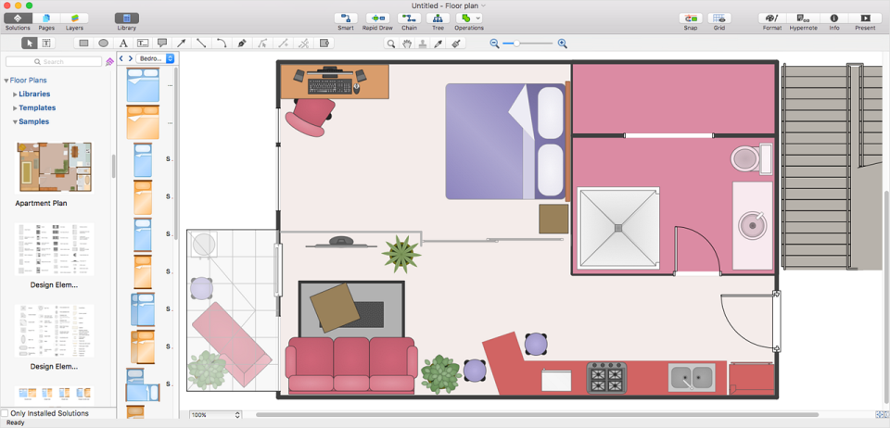Select the Ellipse shape tool
This screenshot has width=890, height=428.
(x=103, y=44)
